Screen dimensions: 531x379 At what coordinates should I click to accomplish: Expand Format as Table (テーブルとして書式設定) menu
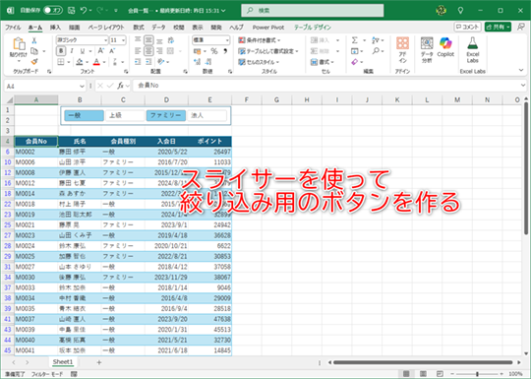(x=268, y=51)
